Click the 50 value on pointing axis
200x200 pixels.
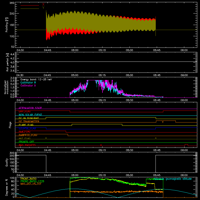click(13, 47)
